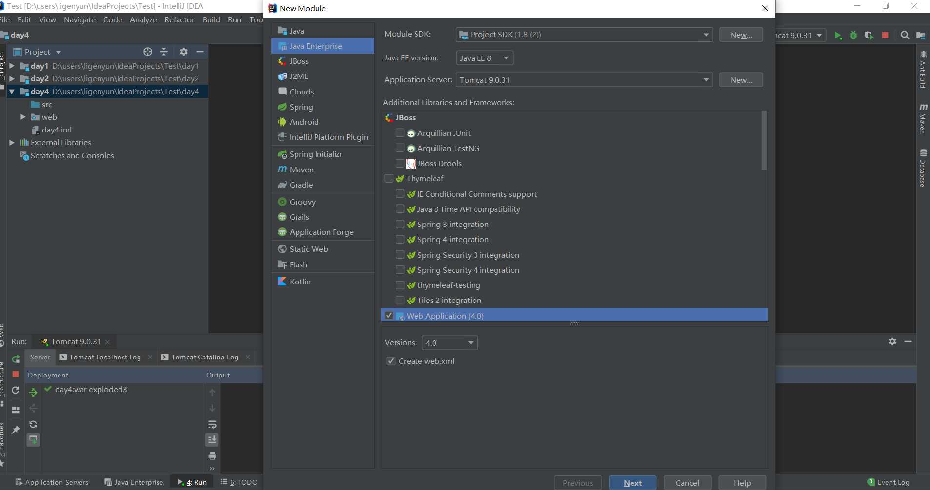Open Project panel settings gear
Screen dimensions: 930x490
(184, 52)
